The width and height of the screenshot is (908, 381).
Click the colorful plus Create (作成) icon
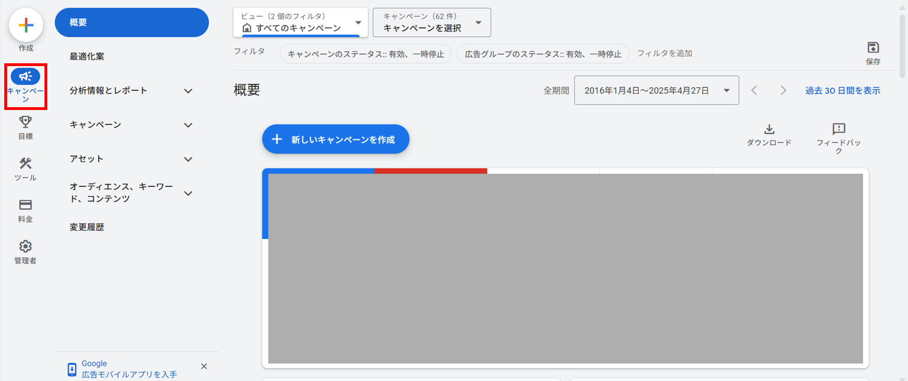[x=26, y=25]
